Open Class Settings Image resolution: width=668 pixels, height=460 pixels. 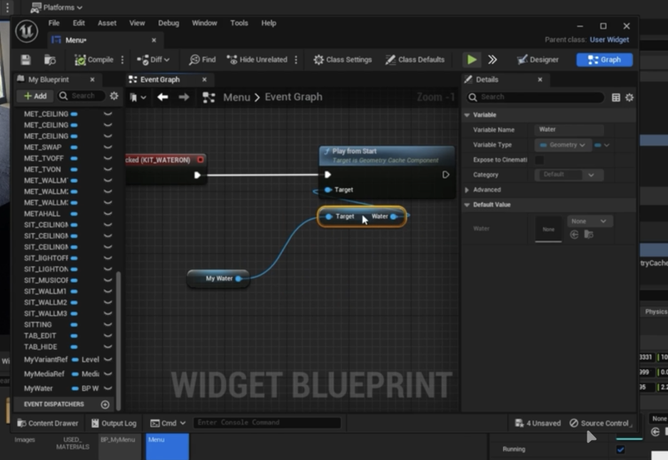[x=343, y=60]
